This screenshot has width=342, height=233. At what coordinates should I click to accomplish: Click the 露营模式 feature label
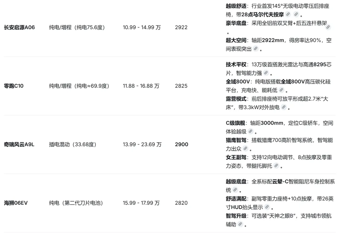236,99
